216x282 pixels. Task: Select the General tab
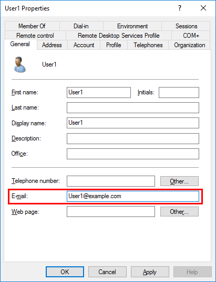pos(20,44)
